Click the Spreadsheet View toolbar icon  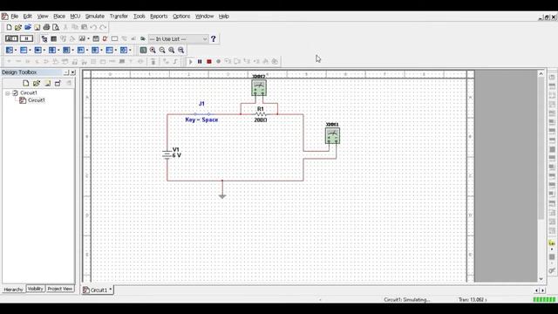tap(54, 38)
